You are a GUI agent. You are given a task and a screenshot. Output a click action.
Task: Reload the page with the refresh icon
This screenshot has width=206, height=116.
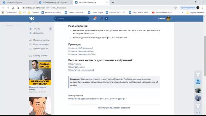coord(13,8)
